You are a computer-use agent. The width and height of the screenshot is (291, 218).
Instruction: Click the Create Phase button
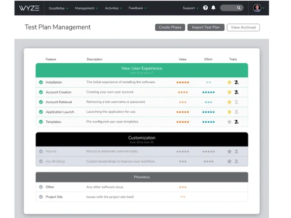click(x=170, y=27)
